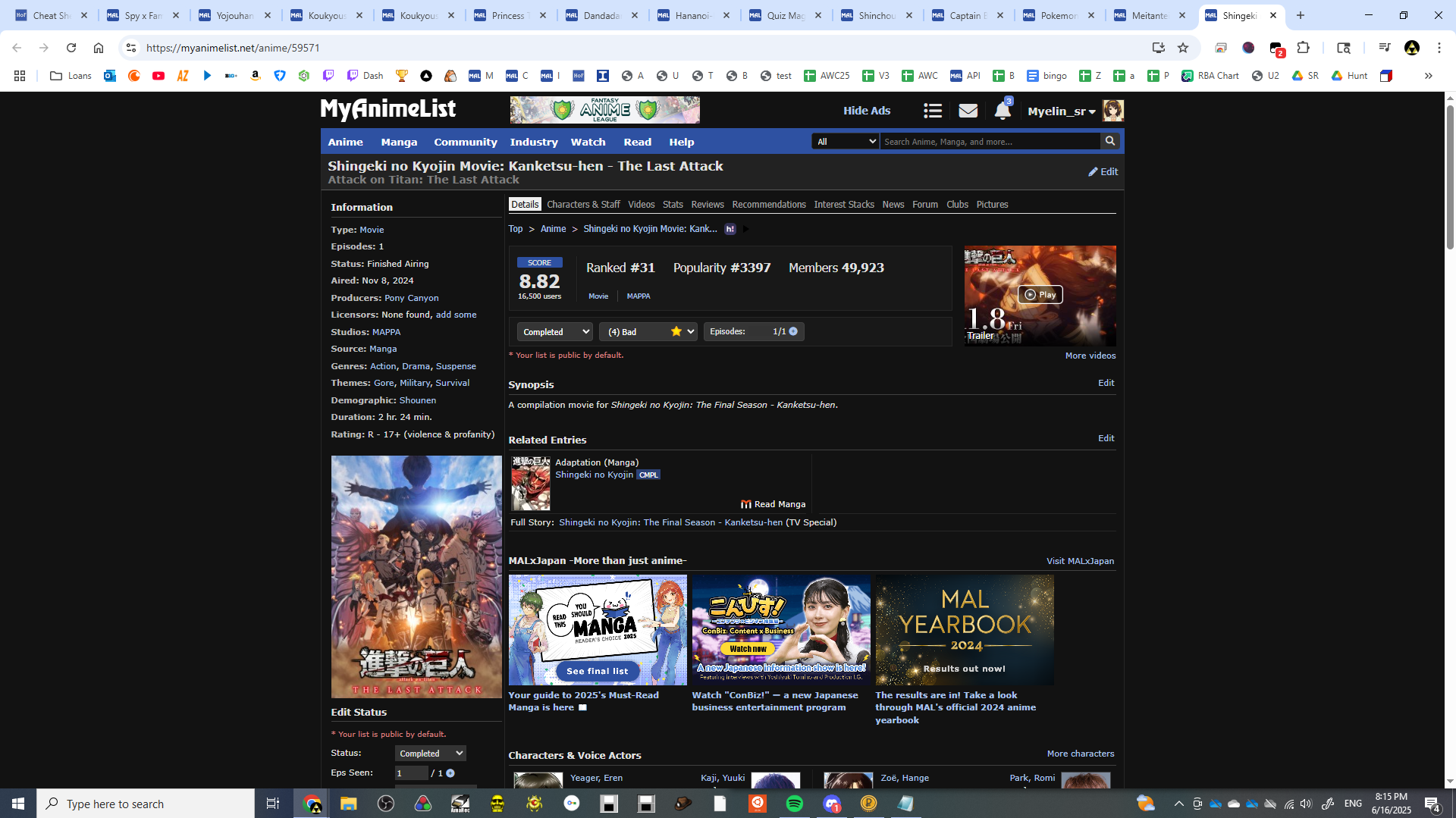Play the trailer video
The image size is (1456, 818).
click(1040, 294)
